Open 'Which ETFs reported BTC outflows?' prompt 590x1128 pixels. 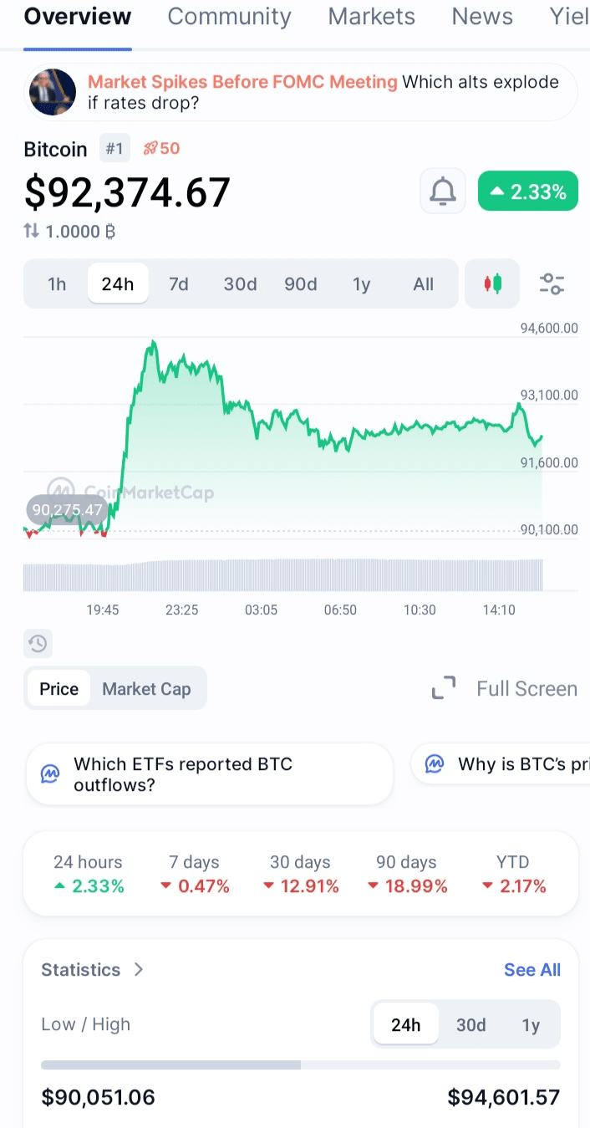pos(209,774)
